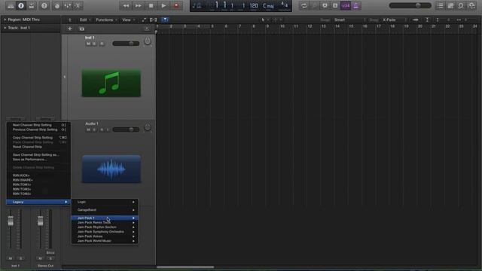Expand the GarageBand submenu
Image resolution: width=482 pixels, height=271 pixels.
click(105, 210)
